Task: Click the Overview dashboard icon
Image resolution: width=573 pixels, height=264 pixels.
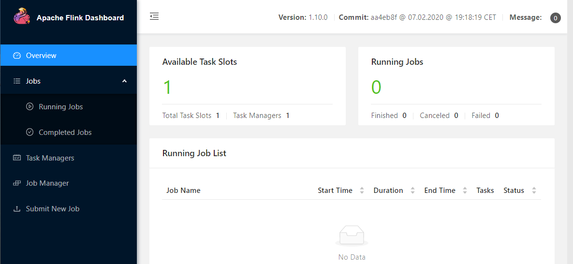Action: 17,56
